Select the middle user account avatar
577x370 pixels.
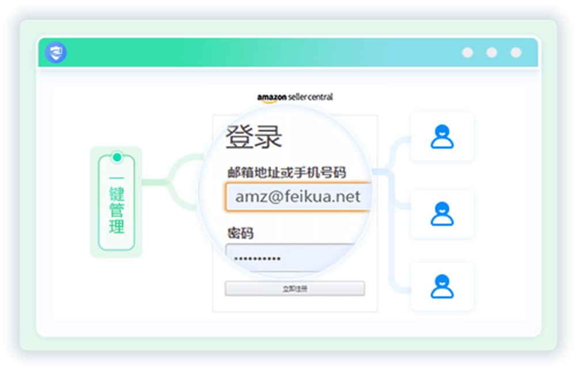tap(442, 214)
